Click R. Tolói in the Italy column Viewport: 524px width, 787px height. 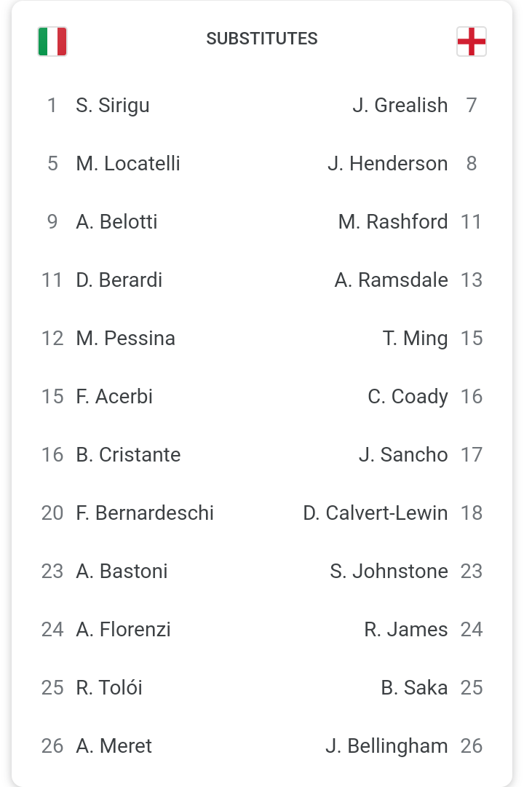109,687
